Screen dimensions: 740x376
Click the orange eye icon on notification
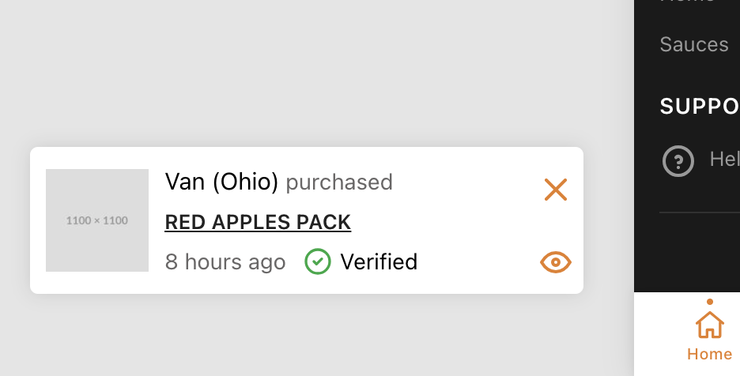[556, 262]
